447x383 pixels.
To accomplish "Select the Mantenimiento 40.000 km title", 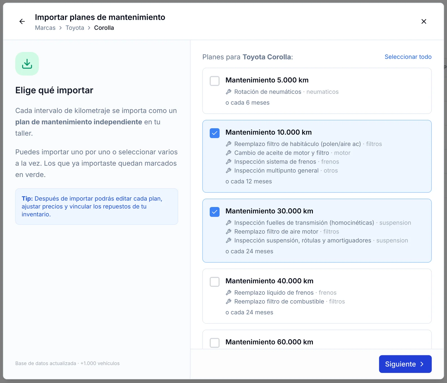I will pyautogui.click(x=269, y=281).
